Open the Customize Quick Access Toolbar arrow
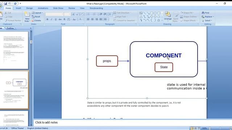The image size is (232, 130). (x=20, y=3)
